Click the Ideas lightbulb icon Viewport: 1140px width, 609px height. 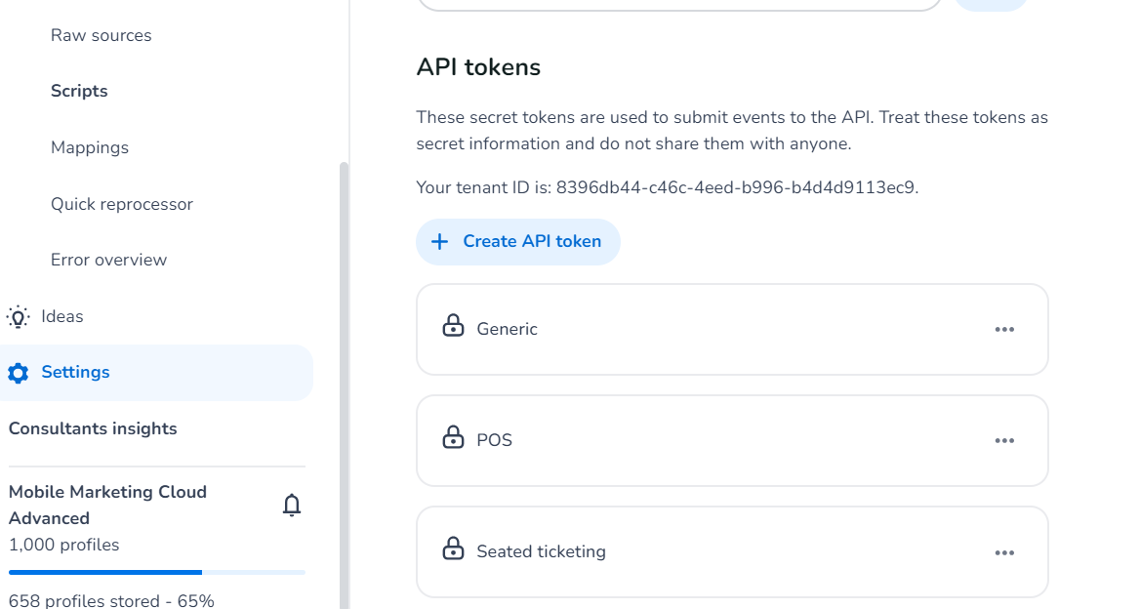pyautogui.click(x=18, y=316)
